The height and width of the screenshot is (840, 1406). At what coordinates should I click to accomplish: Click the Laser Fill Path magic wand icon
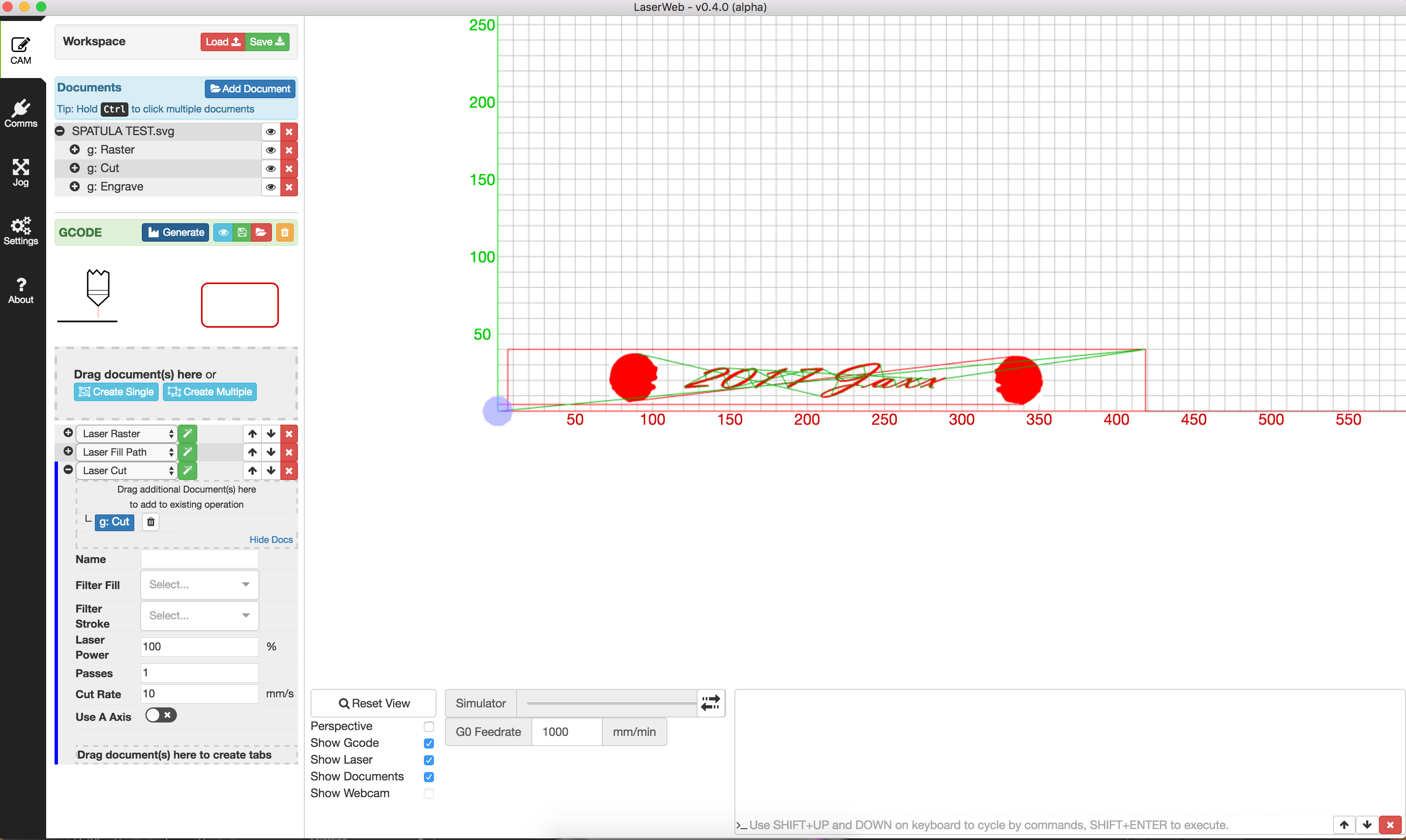(x=187, y=453)
